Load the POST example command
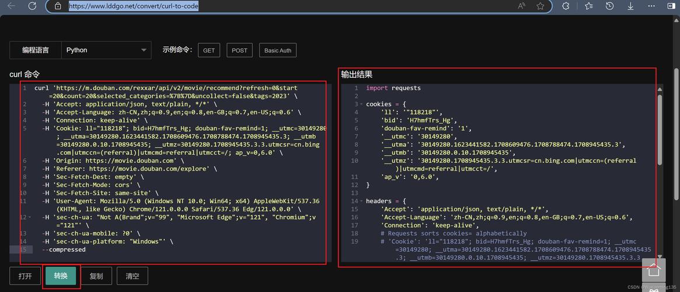The image size is (680, 292). click(x=239, y=51)
